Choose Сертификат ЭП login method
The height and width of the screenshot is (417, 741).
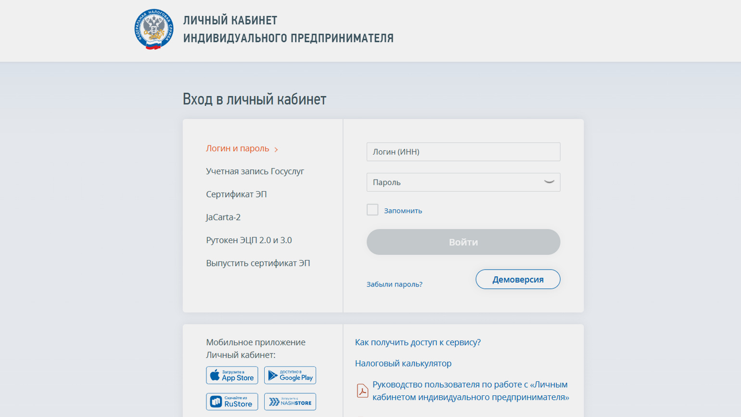pos(236,194)
